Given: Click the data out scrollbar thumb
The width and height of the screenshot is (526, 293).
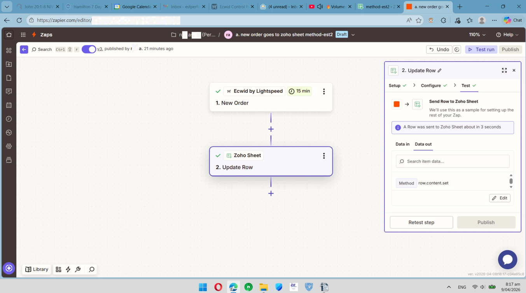Looking at the screenshot, I should tap(511, 181).
